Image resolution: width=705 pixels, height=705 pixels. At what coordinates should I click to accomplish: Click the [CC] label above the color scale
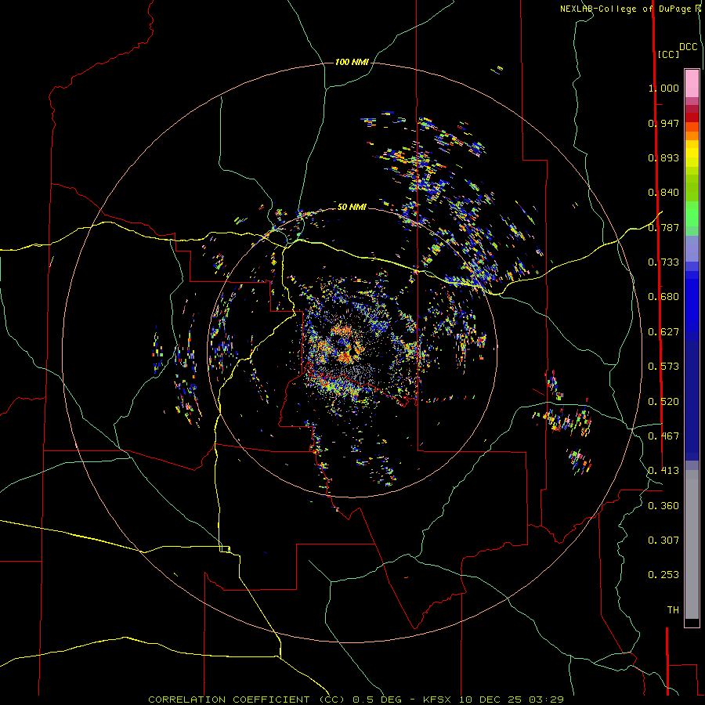(x=668, y=54)
